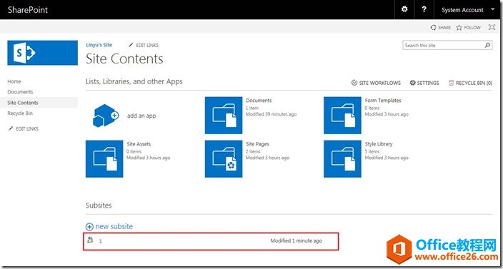
Task: Open the Documents library tile icon
Action: tap(224, 116)
